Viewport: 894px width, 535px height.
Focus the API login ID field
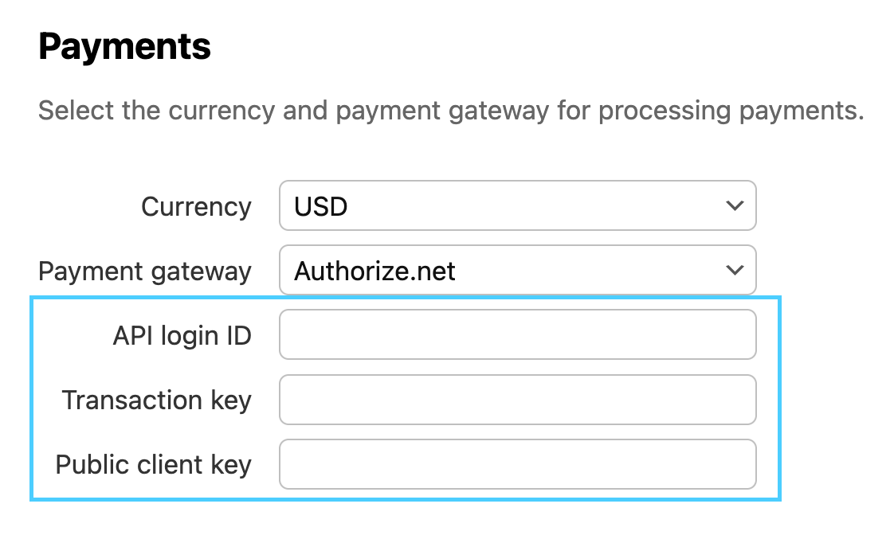coord(516,335)
